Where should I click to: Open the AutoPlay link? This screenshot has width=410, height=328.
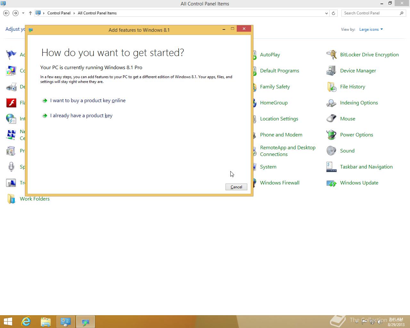(x=270, y=55)
